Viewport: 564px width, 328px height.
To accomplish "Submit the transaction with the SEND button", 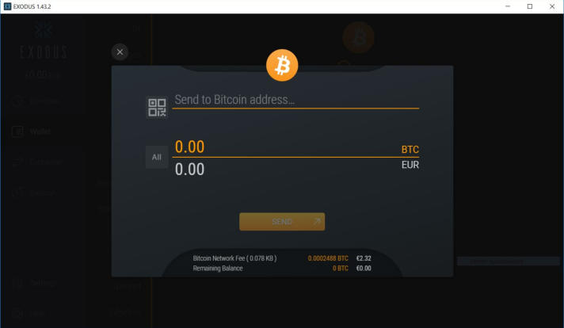I will tap(282, 222).
